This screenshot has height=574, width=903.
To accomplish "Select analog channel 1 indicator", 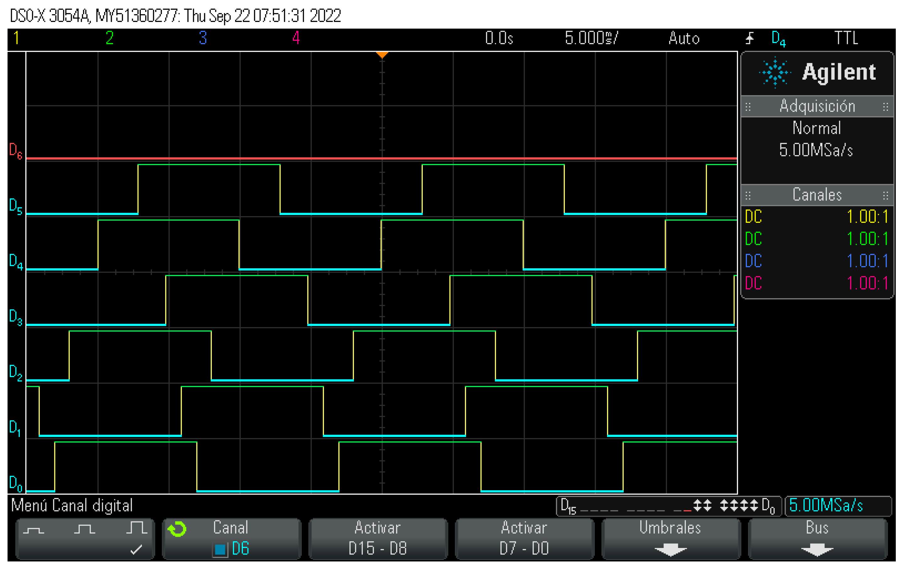I will tap(16, 38).
